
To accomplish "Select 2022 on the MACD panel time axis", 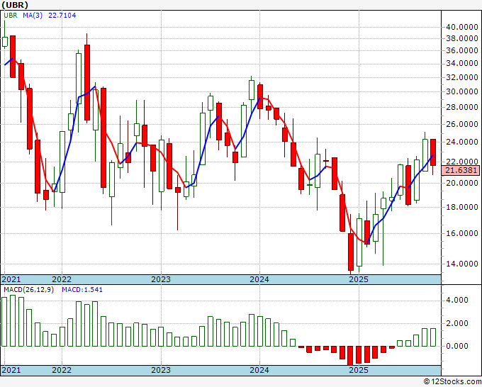I will [62, 370].
